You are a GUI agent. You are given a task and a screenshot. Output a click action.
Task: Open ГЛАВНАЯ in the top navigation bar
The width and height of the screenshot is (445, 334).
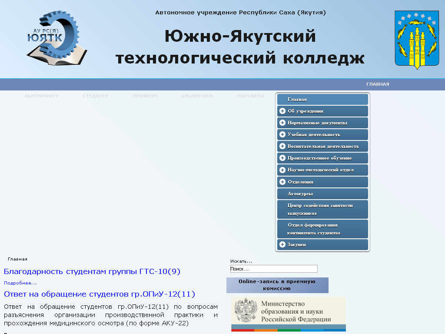[377, 84]
